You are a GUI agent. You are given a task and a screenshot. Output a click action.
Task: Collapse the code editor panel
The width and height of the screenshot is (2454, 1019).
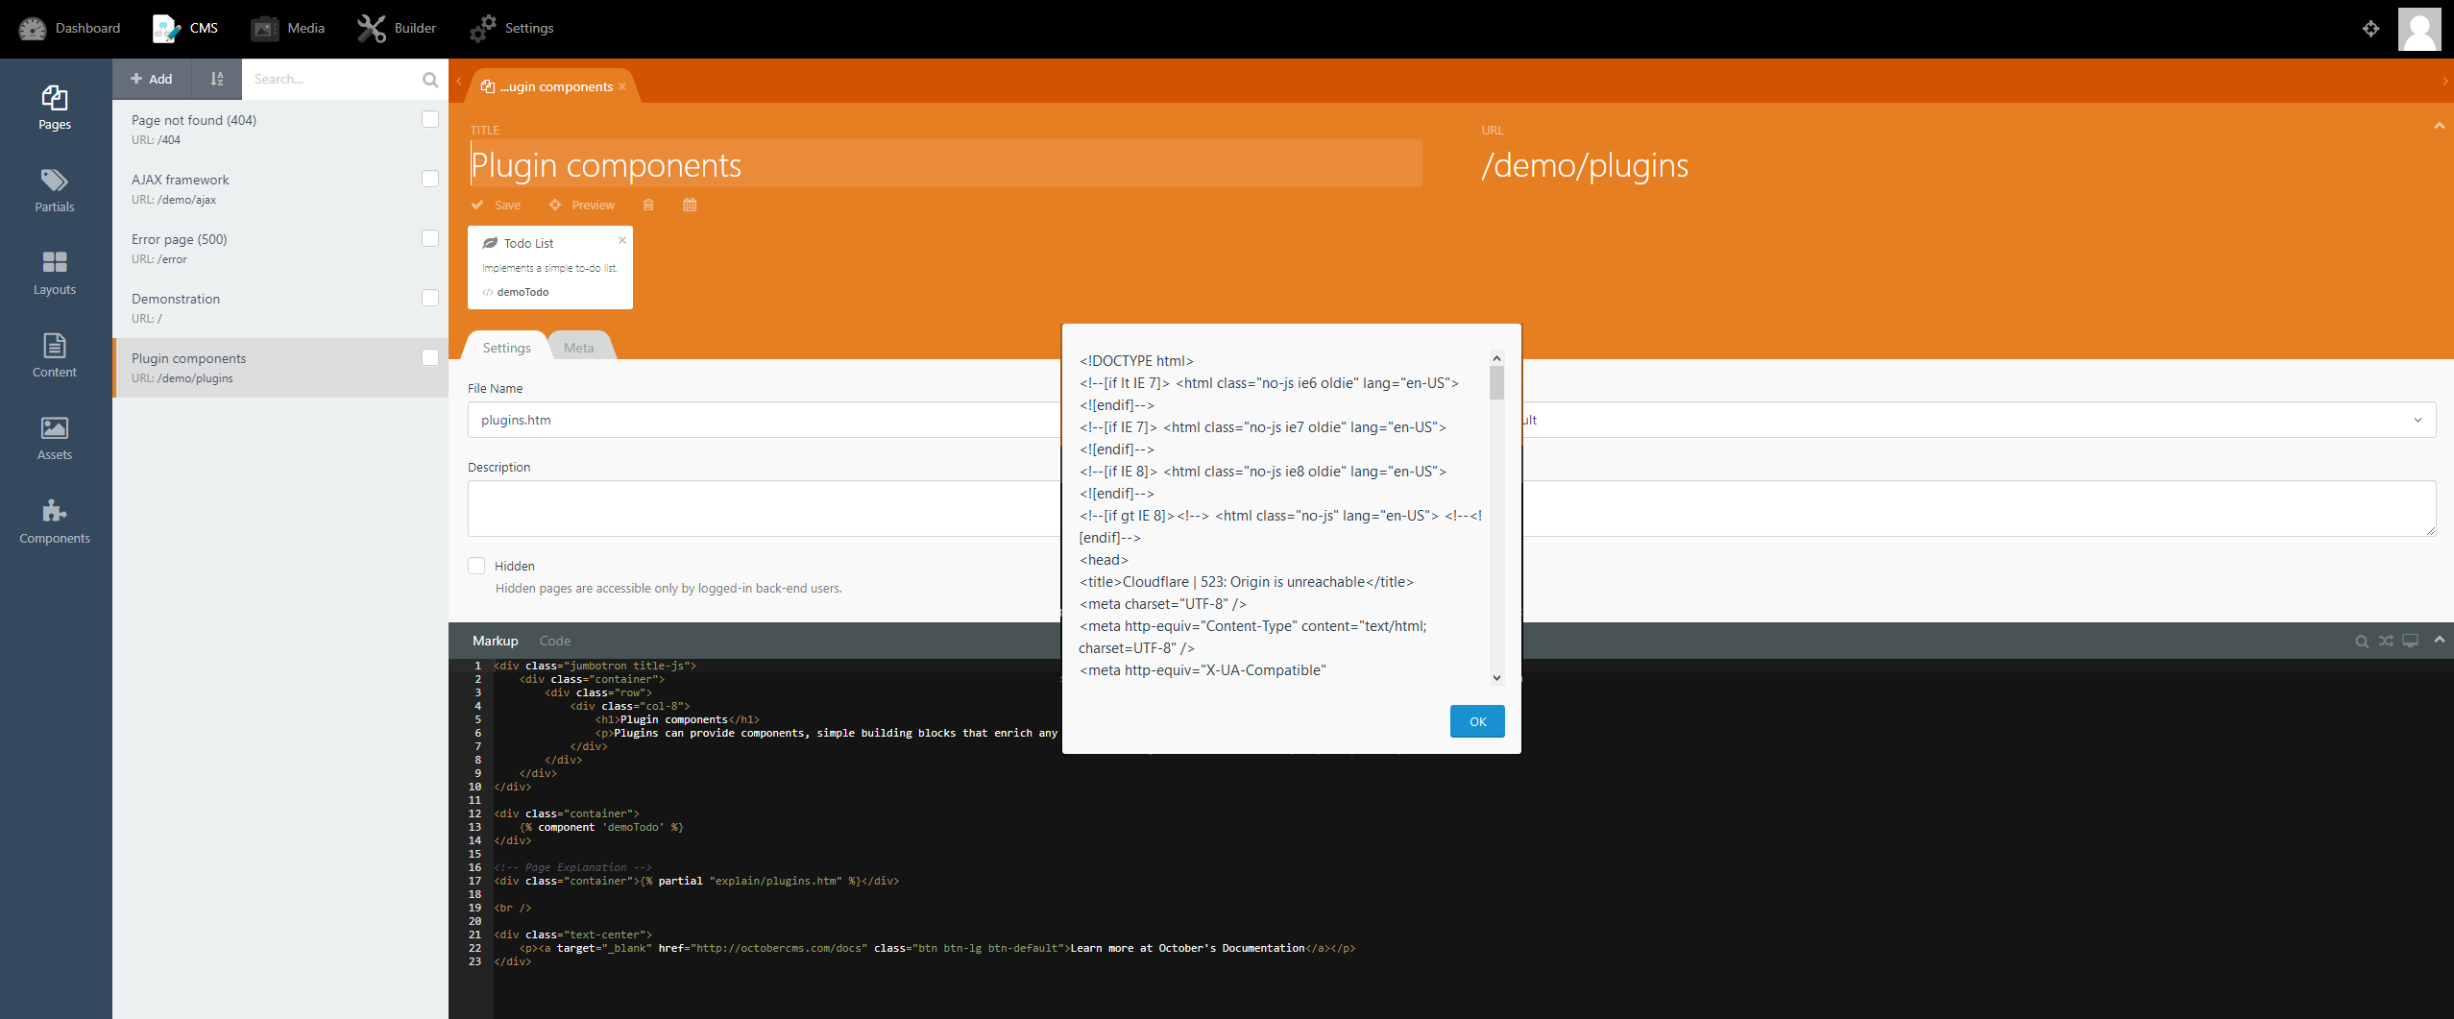click(x=2439, y=640)
